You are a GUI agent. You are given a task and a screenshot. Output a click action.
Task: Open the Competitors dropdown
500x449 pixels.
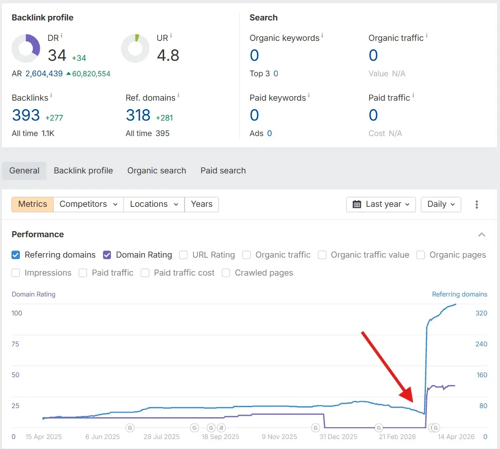click(88, 204)
